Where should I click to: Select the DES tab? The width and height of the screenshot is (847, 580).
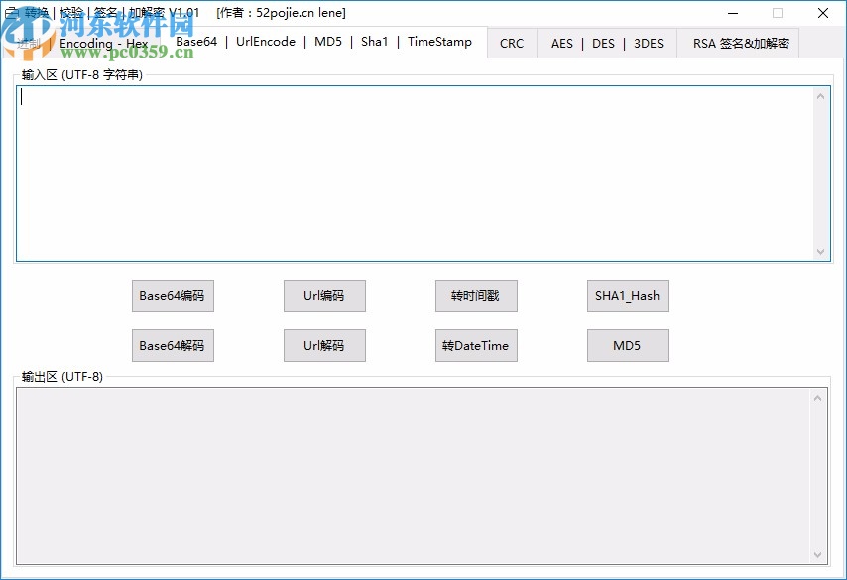click(x=603, y=43)
